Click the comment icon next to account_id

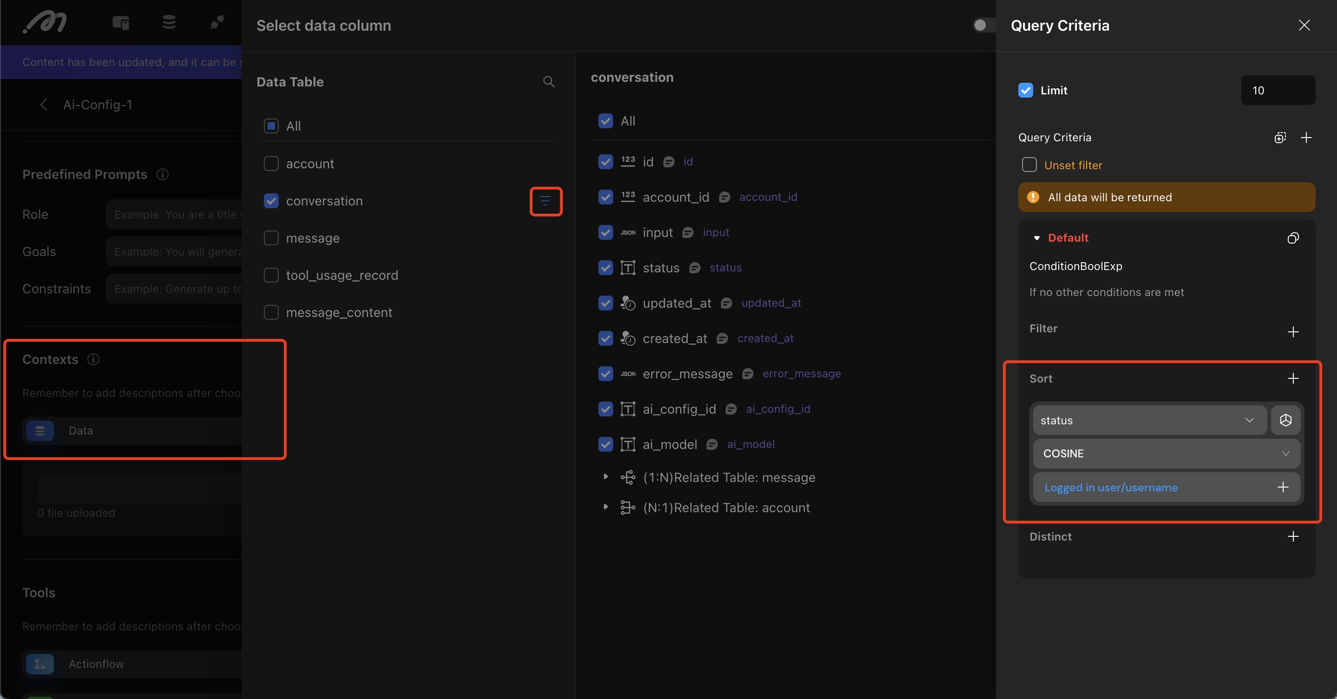725,197
